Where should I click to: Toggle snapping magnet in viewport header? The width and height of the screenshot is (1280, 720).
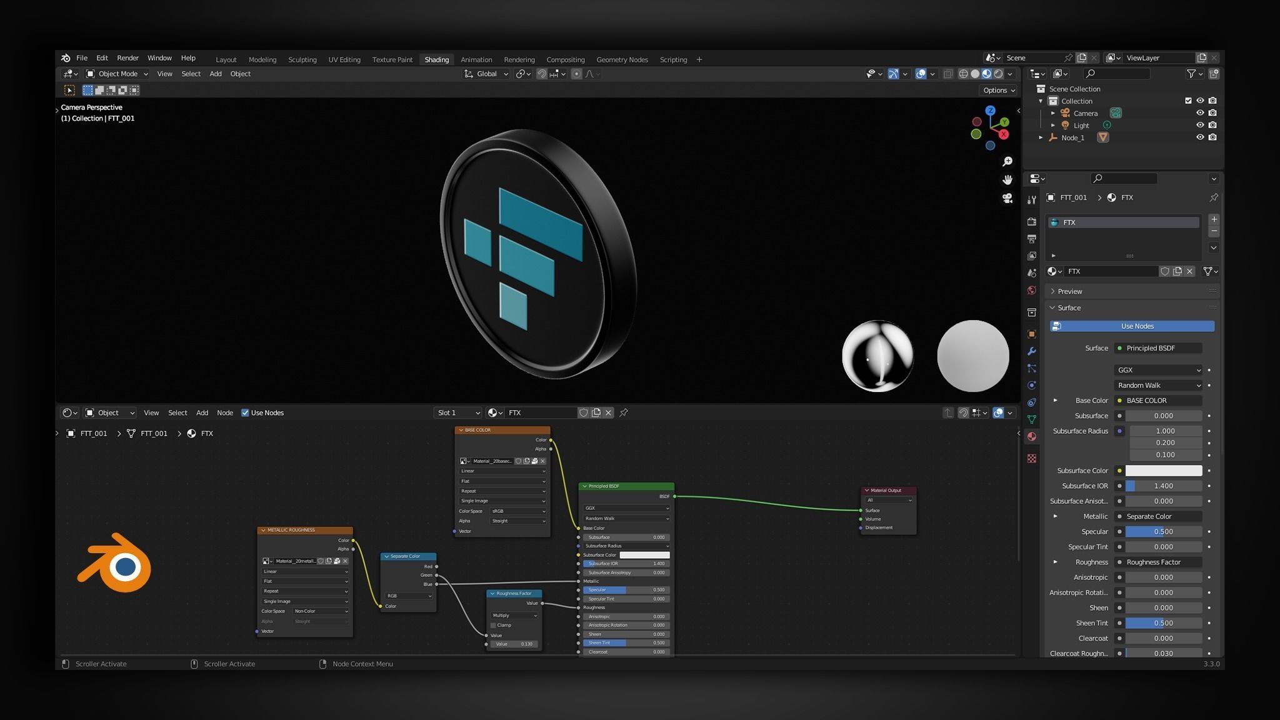(x=542, y=74)
